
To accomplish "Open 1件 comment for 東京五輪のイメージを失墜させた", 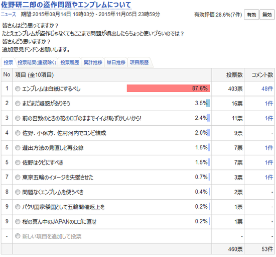I will point(269,177).
